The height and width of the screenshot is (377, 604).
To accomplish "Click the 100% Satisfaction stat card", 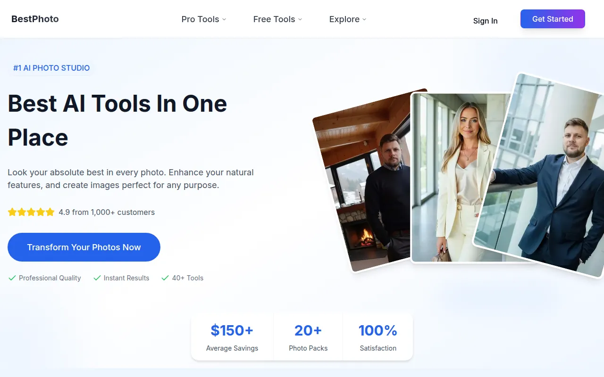I will [377, 336].
